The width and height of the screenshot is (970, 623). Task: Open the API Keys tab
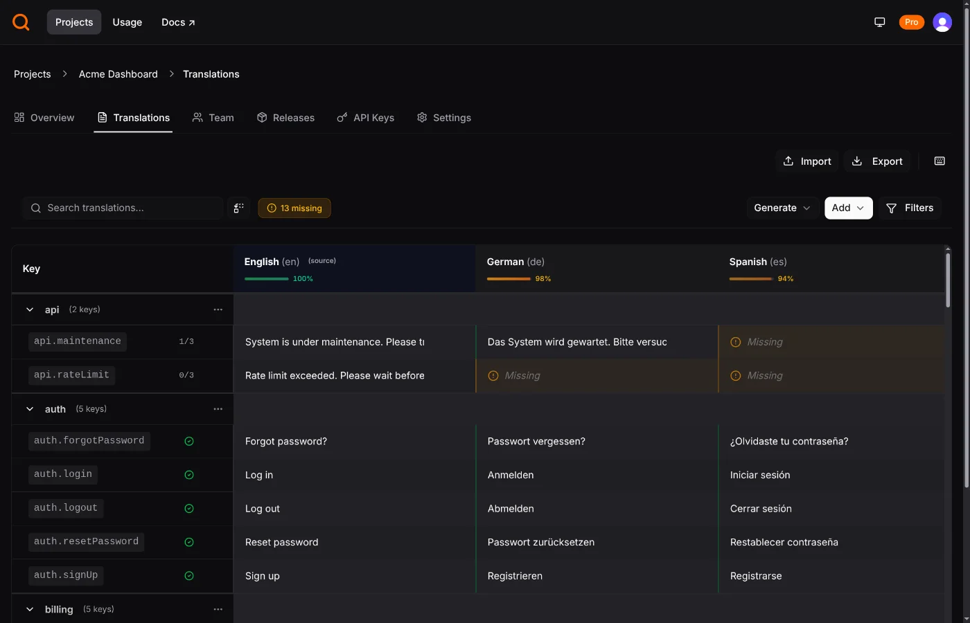pos(365,118)
